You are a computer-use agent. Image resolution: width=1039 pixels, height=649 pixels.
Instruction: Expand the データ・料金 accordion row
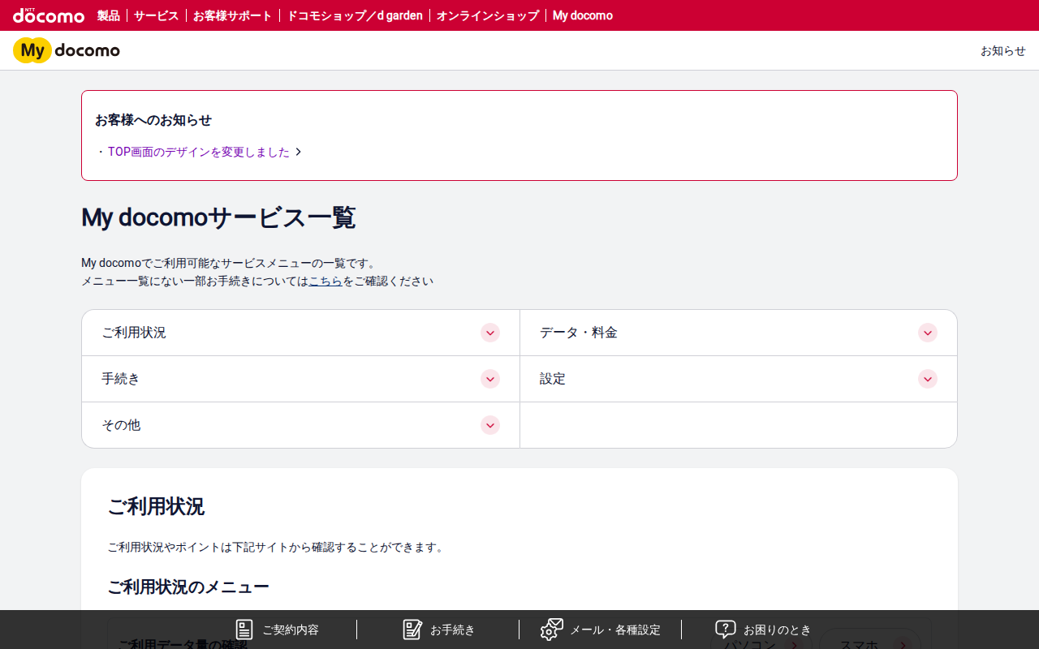pyautogui.click(x=739, y=333)
